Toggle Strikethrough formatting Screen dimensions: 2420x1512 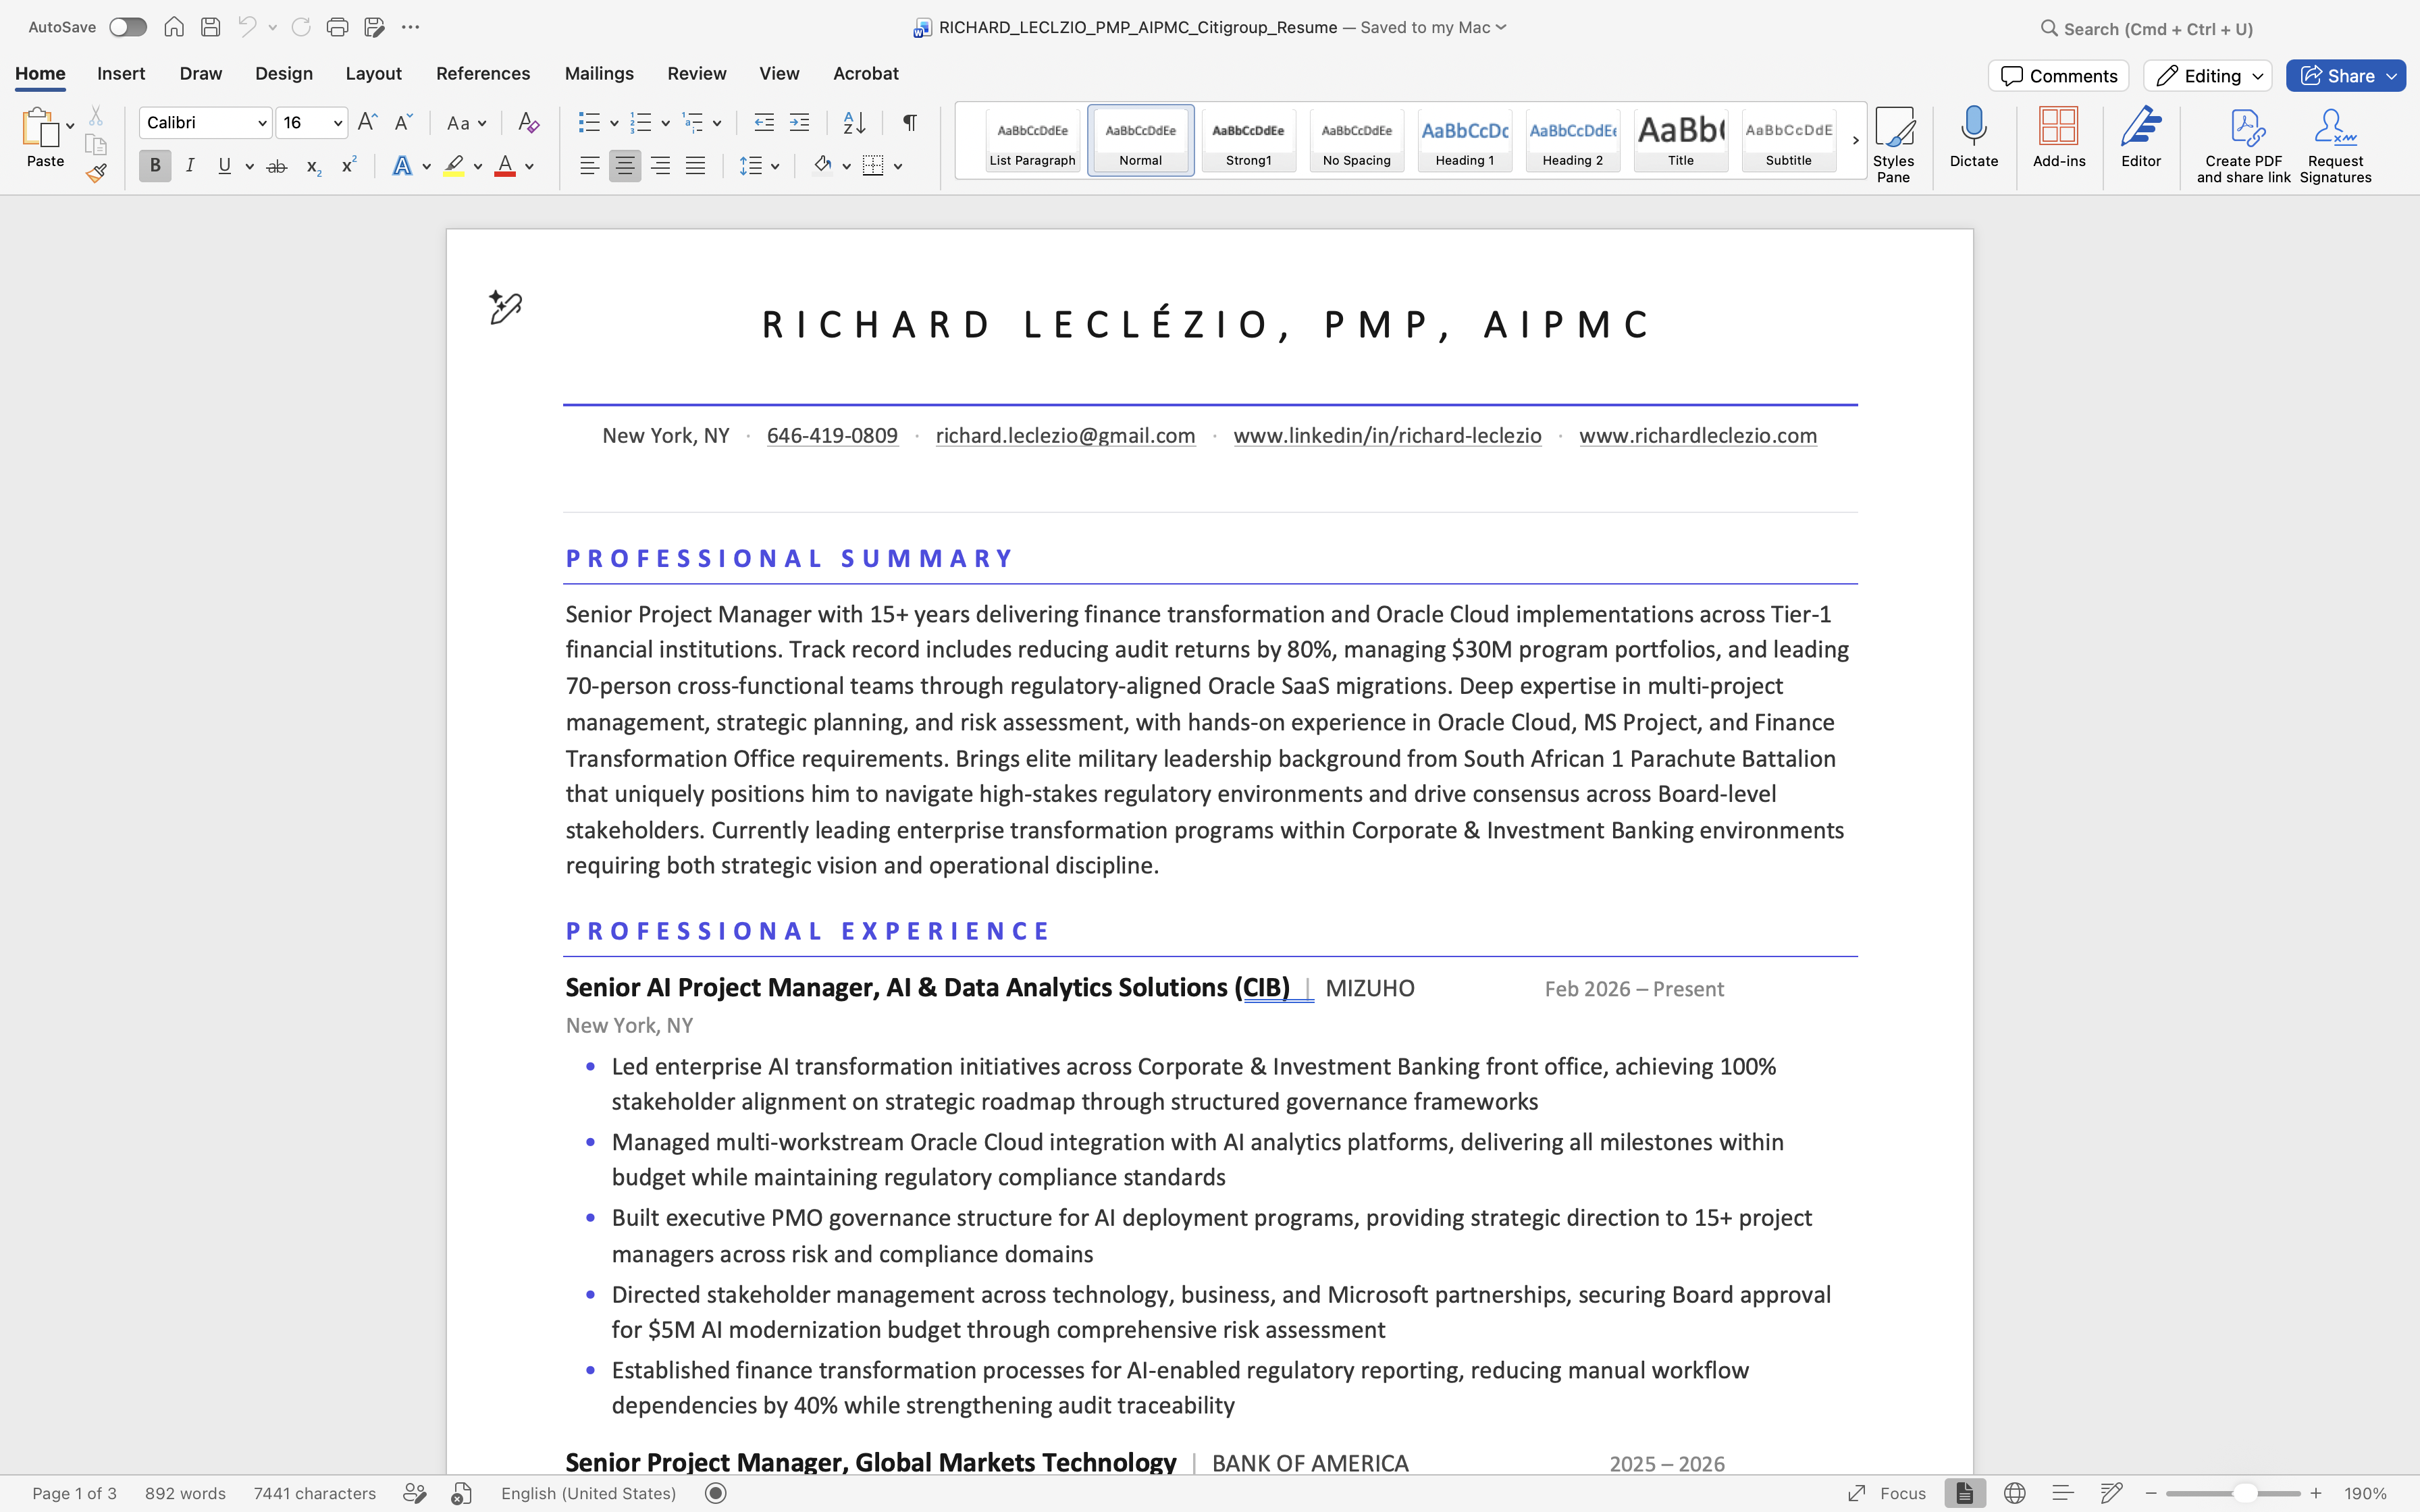(x=277, y=166)
